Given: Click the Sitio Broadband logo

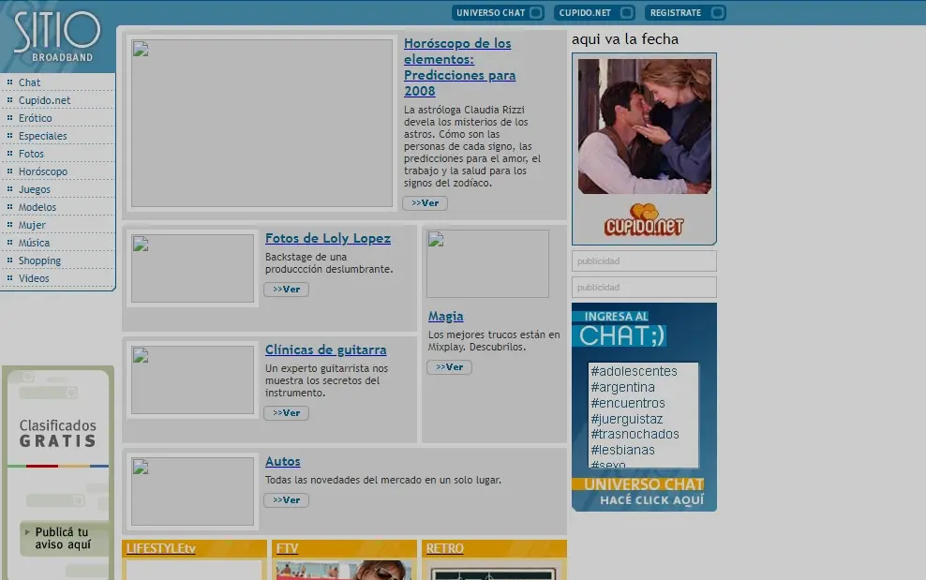Looking at the screenshot, I should pyautogui.click(x=57, y=36).
